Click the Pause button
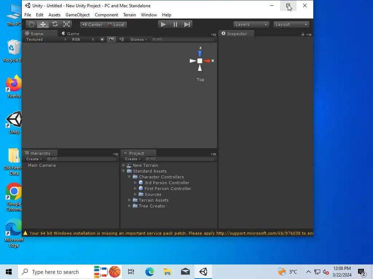 tap(175, 24)
